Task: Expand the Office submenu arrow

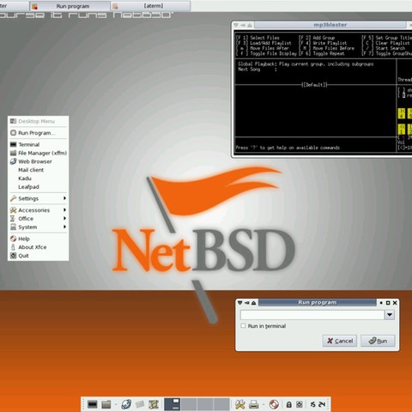Action: click(x=64, y=218)
